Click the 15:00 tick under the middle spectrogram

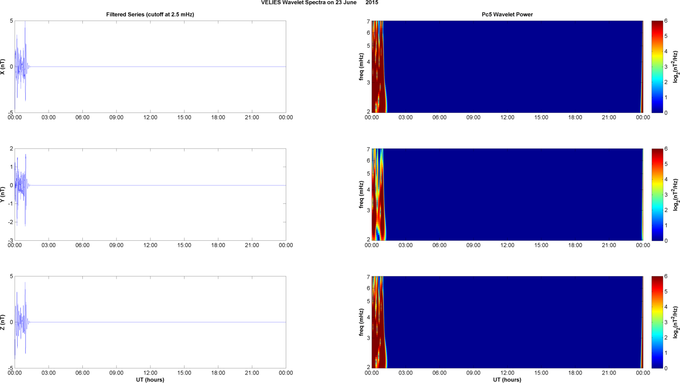pos(541,245)
